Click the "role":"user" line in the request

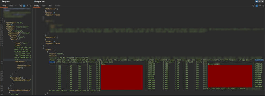18,37
